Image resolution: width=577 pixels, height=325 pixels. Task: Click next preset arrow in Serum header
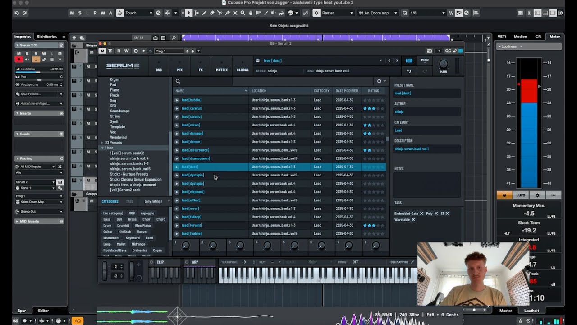397,60
